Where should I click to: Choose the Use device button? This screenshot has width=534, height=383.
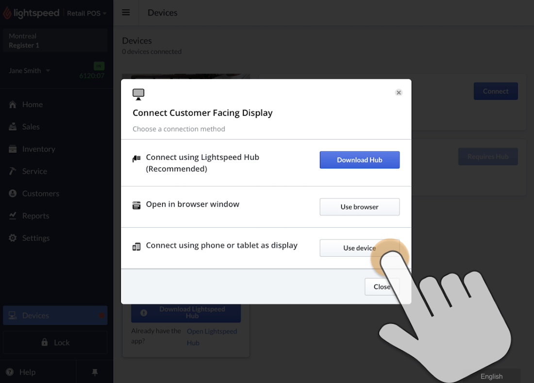click(359, 248)
